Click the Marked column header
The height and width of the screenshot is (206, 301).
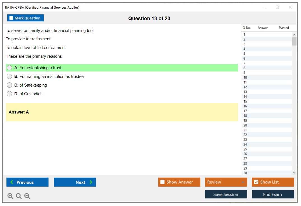point(284,28)
